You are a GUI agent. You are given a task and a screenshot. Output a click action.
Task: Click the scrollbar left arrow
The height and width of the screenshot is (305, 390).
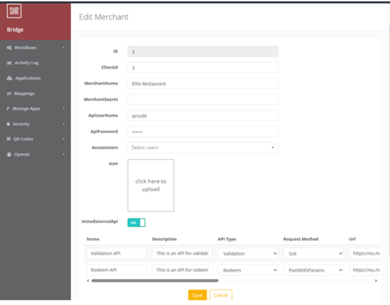click(88, 281)
